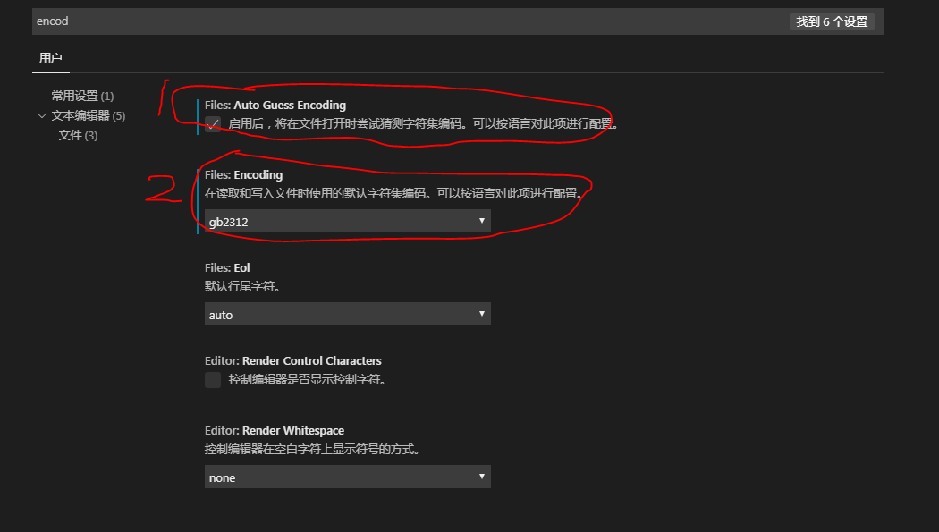This screenshot has height=532, width=939.
Task: Open the Render Whitespace dropdown
Action: tap(347, 477)
